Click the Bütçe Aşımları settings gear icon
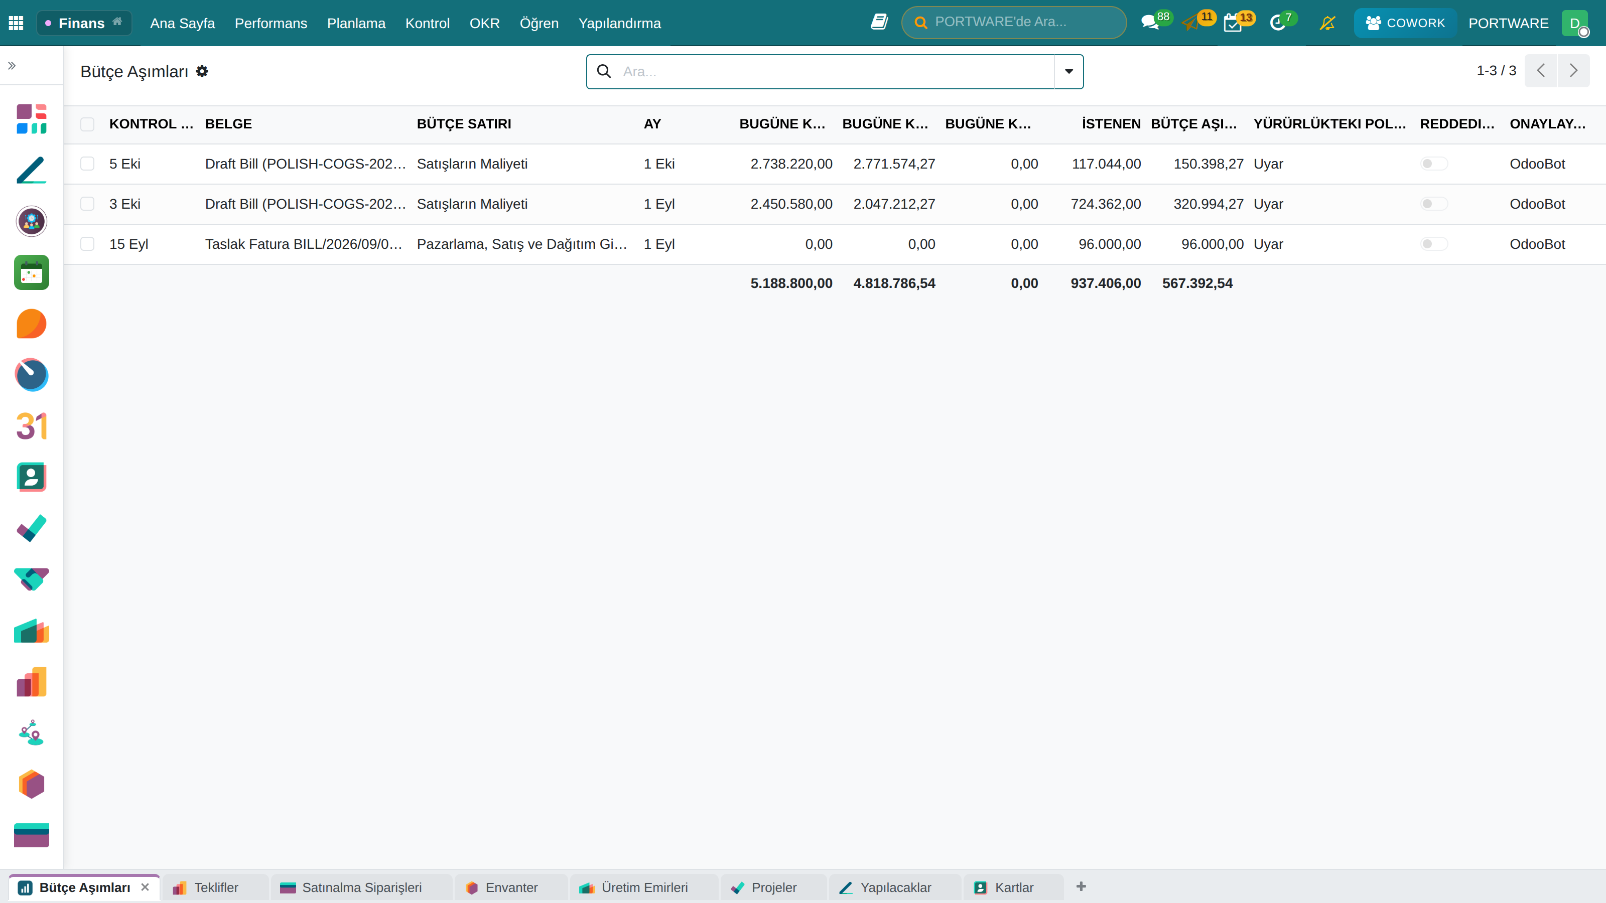The image size is (1606, 903). click(x=202, y=71)
